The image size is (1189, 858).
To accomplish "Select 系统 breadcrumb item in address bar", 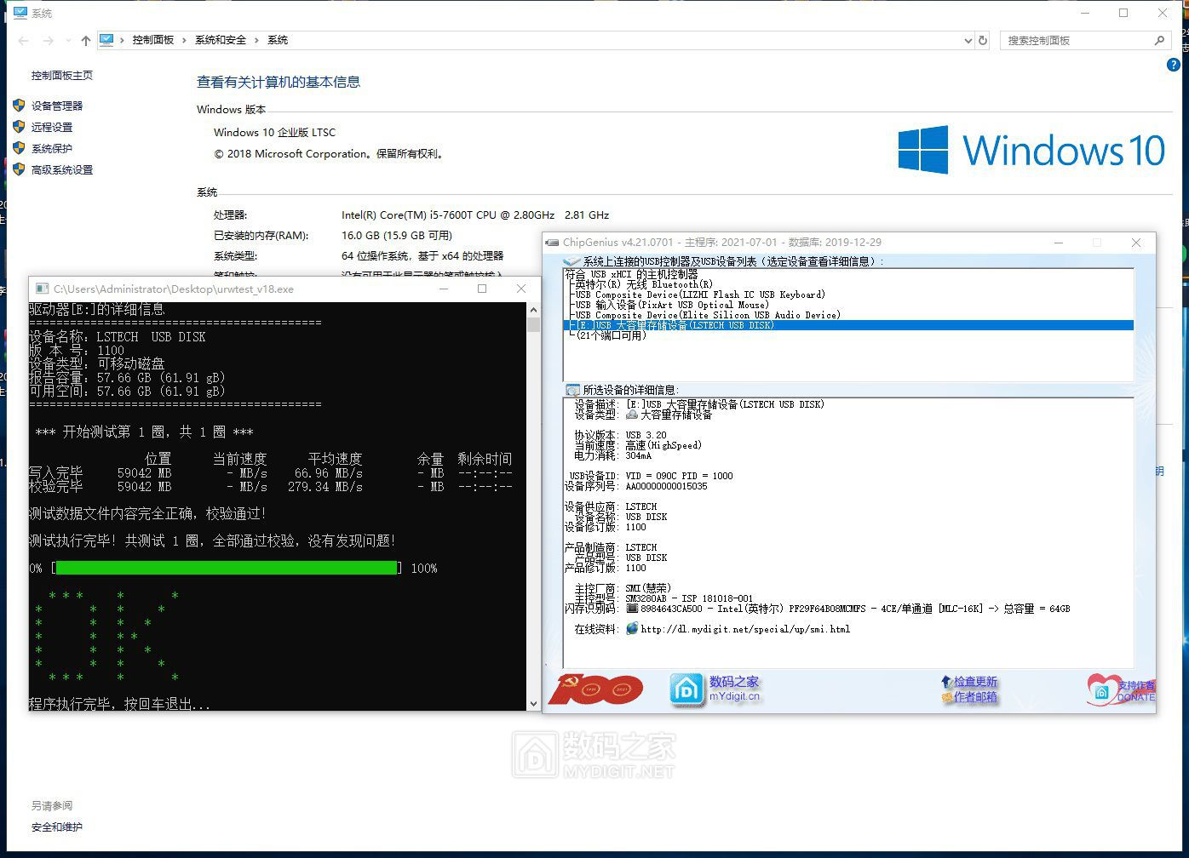I will [278, 40].
